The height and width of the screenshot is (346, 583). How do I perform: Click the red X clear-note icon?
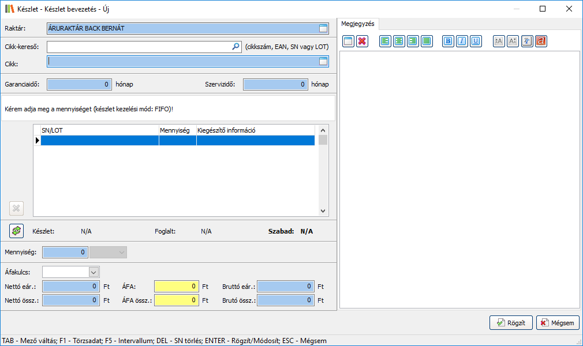(362, 41)
